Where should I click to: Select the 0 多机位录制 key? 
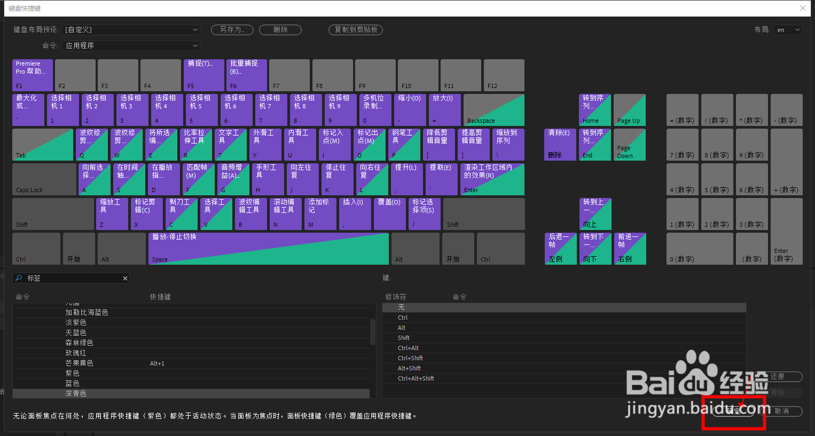point(375,110)
